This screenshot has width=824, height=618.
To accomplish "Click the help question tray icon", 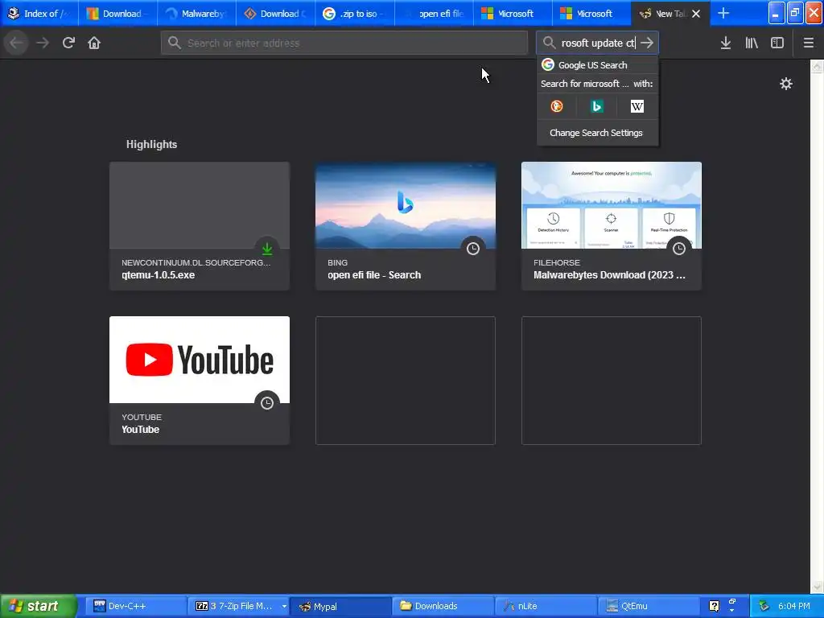I will tap(714, 606).
